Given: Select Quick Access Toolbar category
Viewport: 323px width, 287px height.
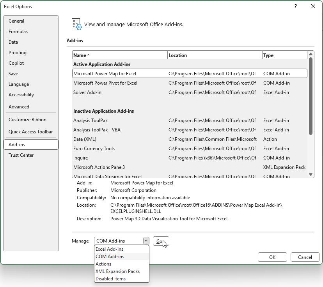Looking at the screenshot, I should click(x=31, y=131).
